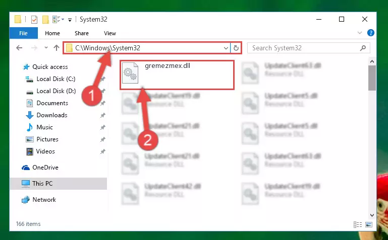This screenshot has width=388, height=240.
Task: Open Videos in the sidebar
Action: pos(45,151)
